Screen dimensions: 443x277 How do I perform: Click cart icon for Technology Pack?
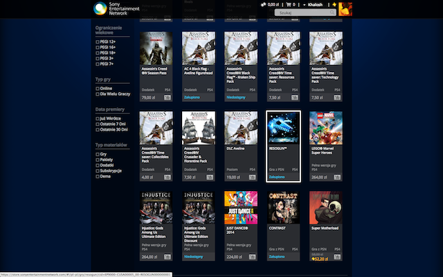337,98
